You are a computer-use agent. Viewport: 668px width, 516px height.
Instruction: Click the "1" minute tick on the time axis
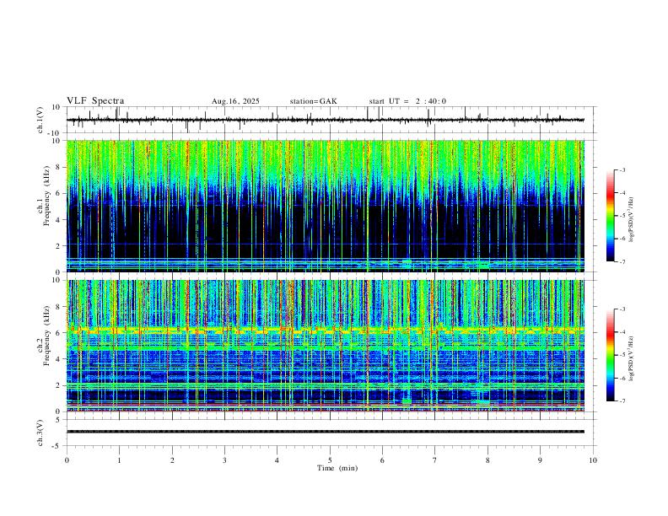coord(119,460)
